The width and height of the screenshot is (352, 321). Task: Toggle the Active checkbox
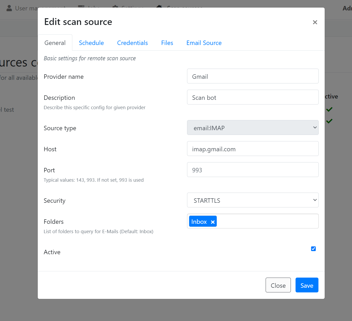click(x=313, y=249)
